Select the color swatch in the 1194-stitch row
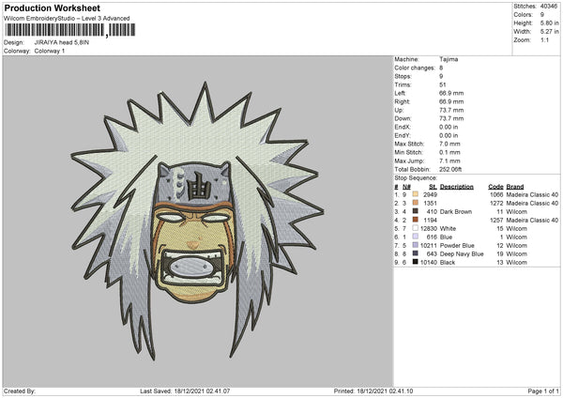 pos(415,220)
